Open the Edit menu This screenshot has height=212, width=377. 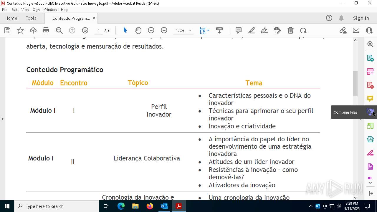coord(14,10)
